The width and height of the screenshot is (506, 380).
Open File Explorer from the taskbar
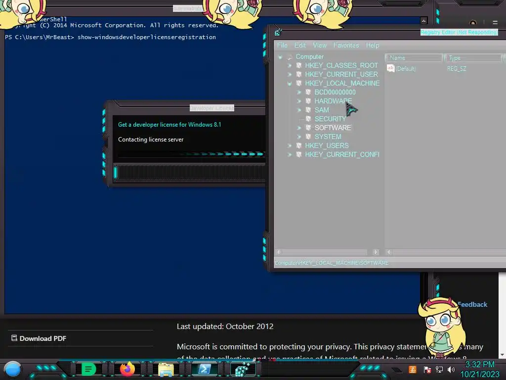click(166, 369)
